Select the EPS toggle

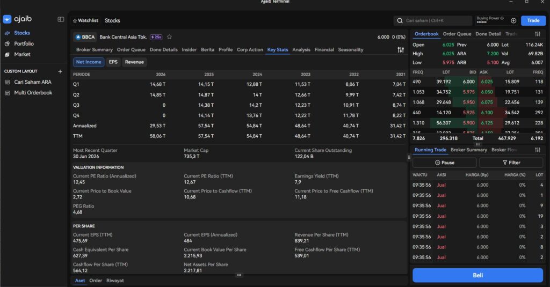pyautogui.click(x=113, y=62)
